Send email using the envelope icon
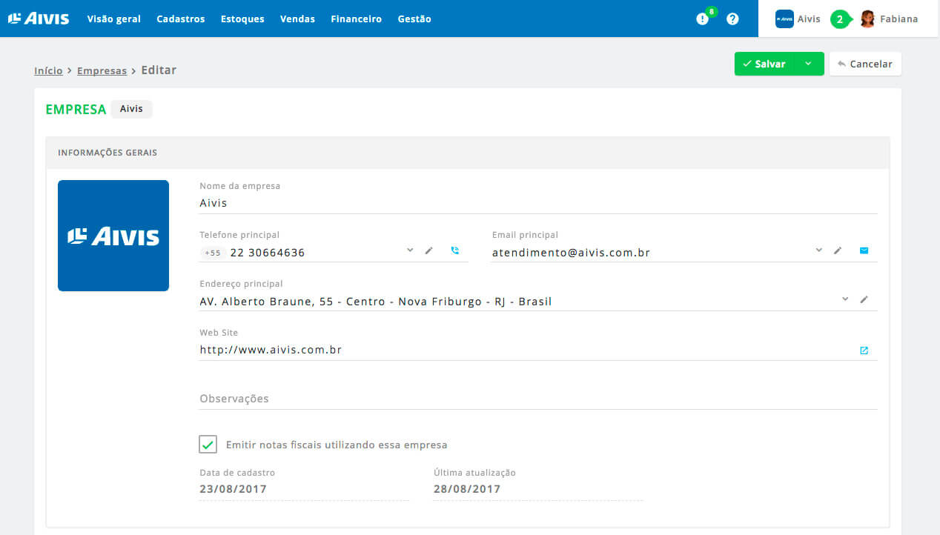Image resolution: width=940 pixels, height=535 pixels. pyautogui.click(x=864, y=250)
